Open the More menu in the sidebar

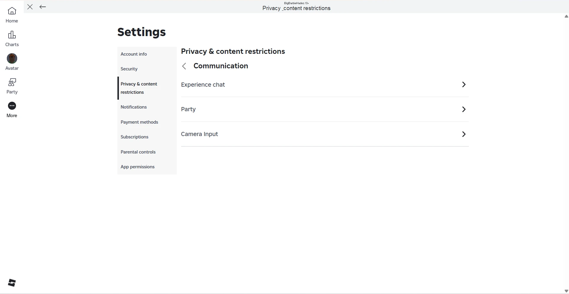[x=12, y=109]
